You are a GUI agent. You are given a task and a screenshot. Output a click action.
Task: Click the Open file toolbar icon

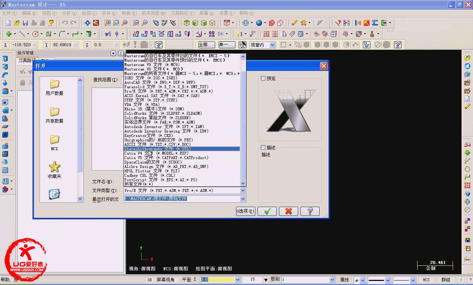pos(17,23)
